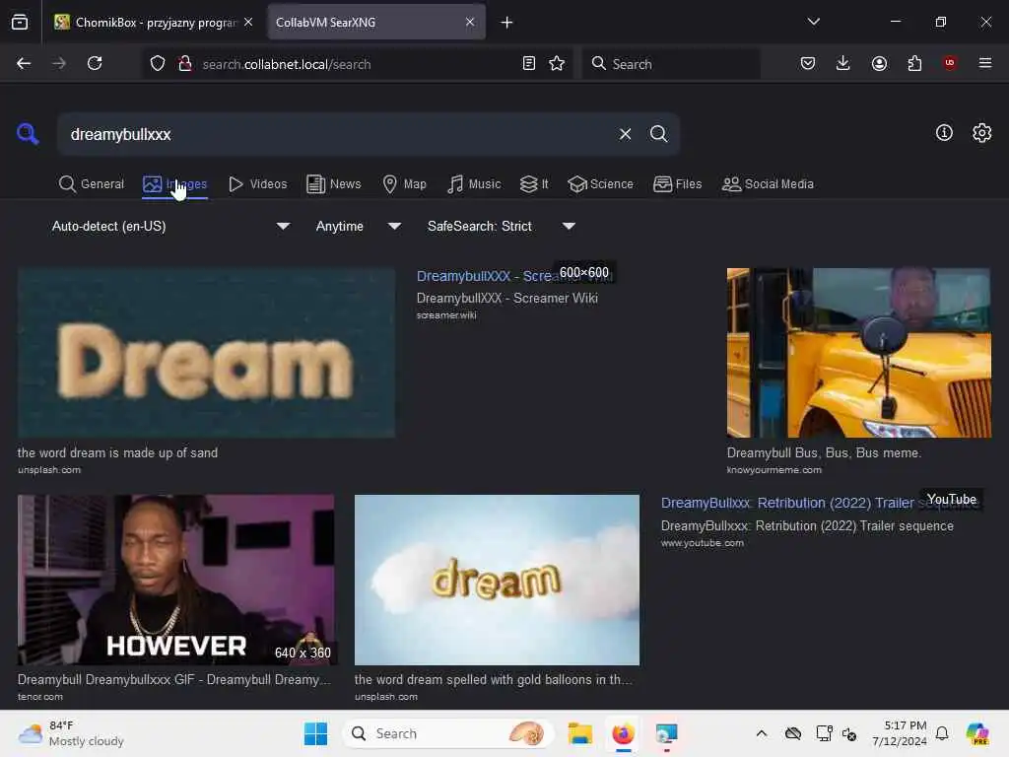Switch to the Map category
This screenshot has width=1009, height=757.
404,184
